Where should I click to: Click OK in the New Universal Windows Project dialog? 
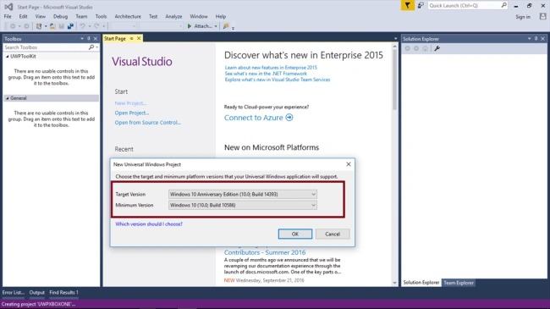[x=295, y=234]
